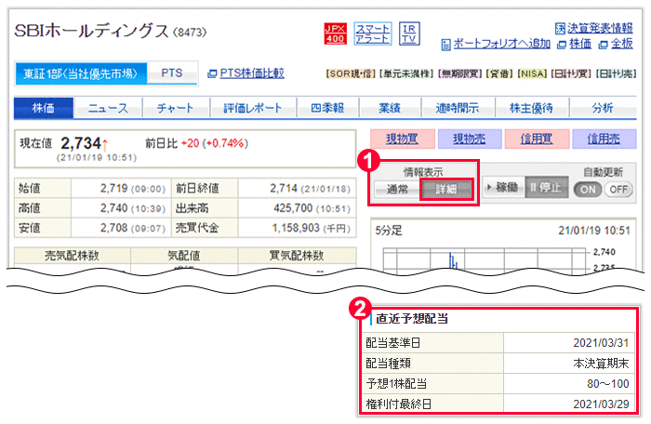Click the 直近予想配当 section heading
Viewport: 651px width, 424px height.
pyautogui.click(x=411, y=319)
